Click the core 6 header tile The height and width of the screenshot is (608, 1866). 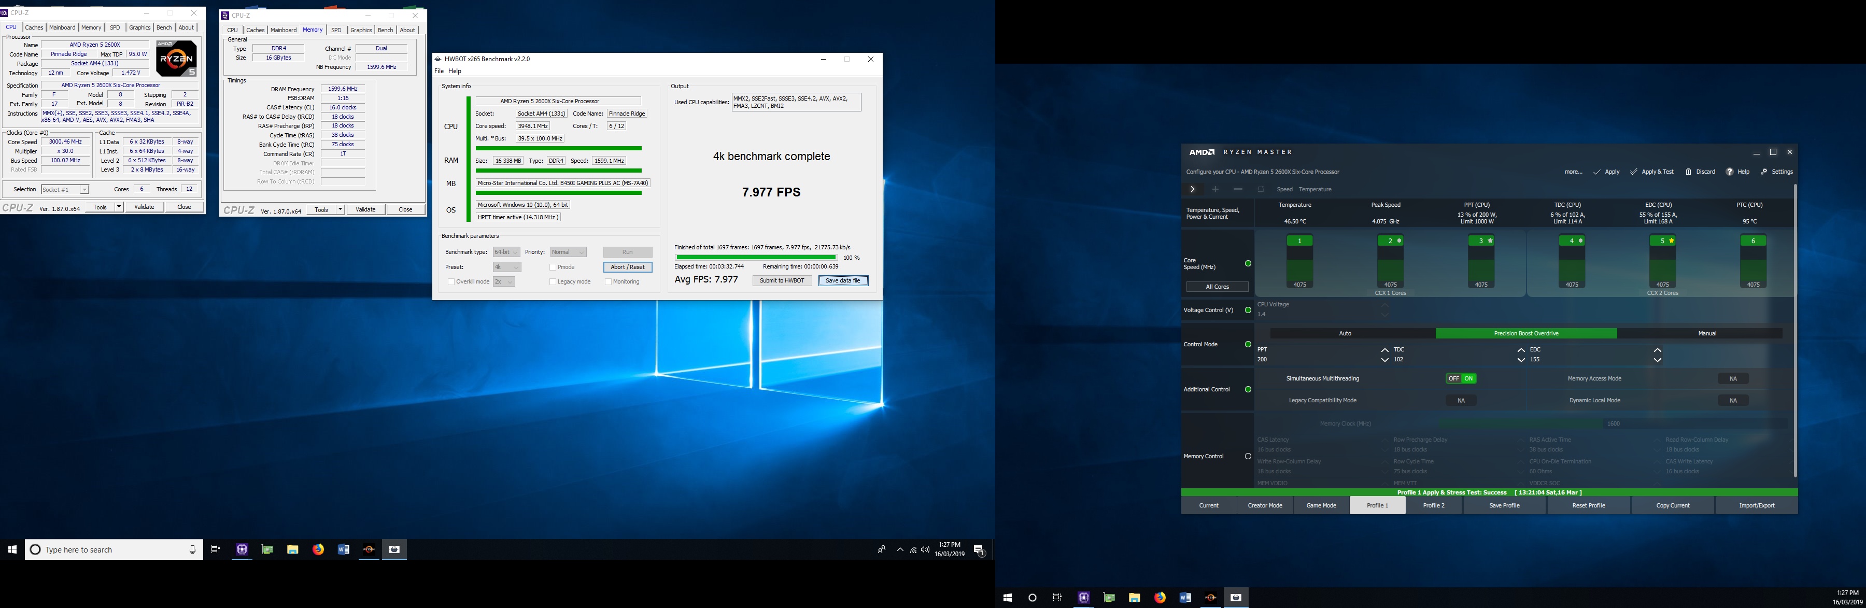pyautogui.click(x=1753, y=241)
